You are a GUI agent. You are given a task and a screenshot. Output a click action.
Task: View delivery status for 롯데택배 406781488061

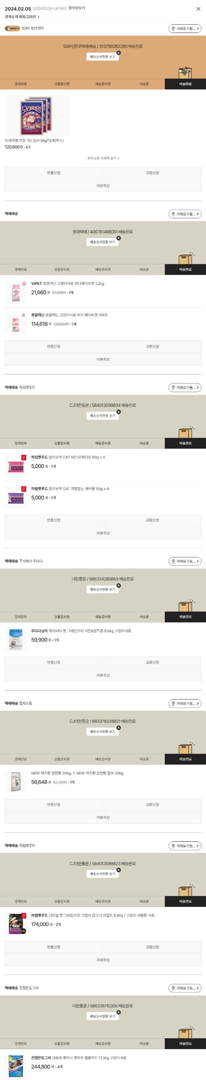[102, 242]
